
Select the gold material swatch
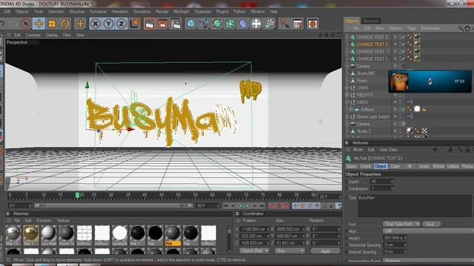pos(31,235)
